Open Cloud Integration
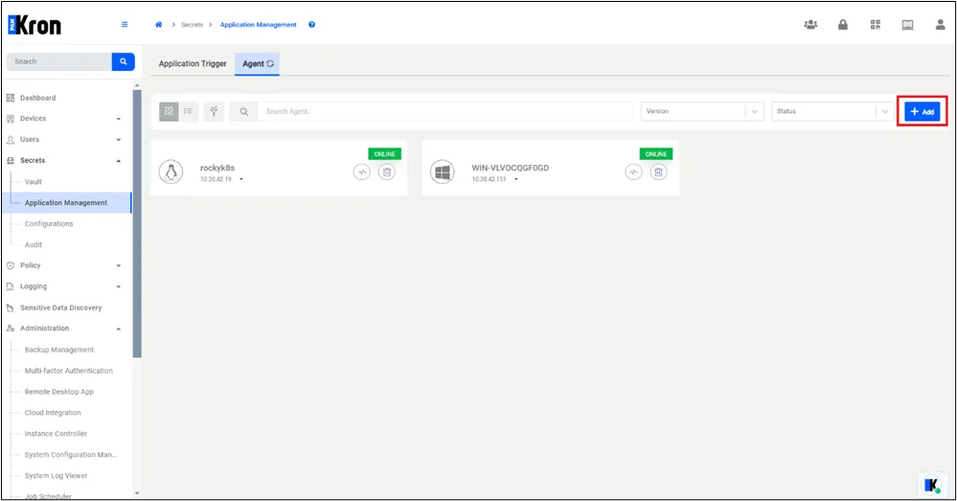Viewport: 957px width, 501px height. [53, 413]
